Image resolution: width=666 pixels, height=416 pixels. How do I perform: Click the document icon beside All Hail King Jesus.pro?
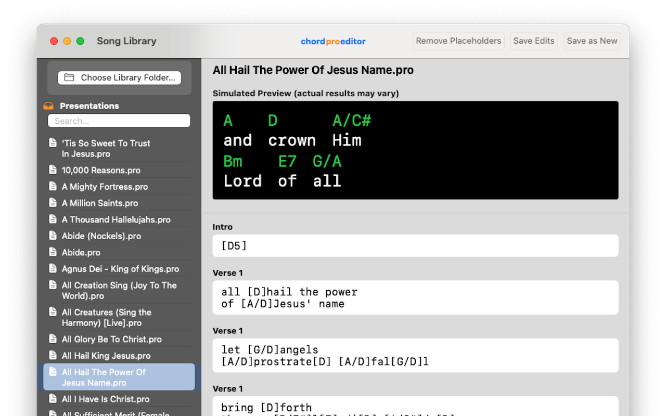click(53, 356)
